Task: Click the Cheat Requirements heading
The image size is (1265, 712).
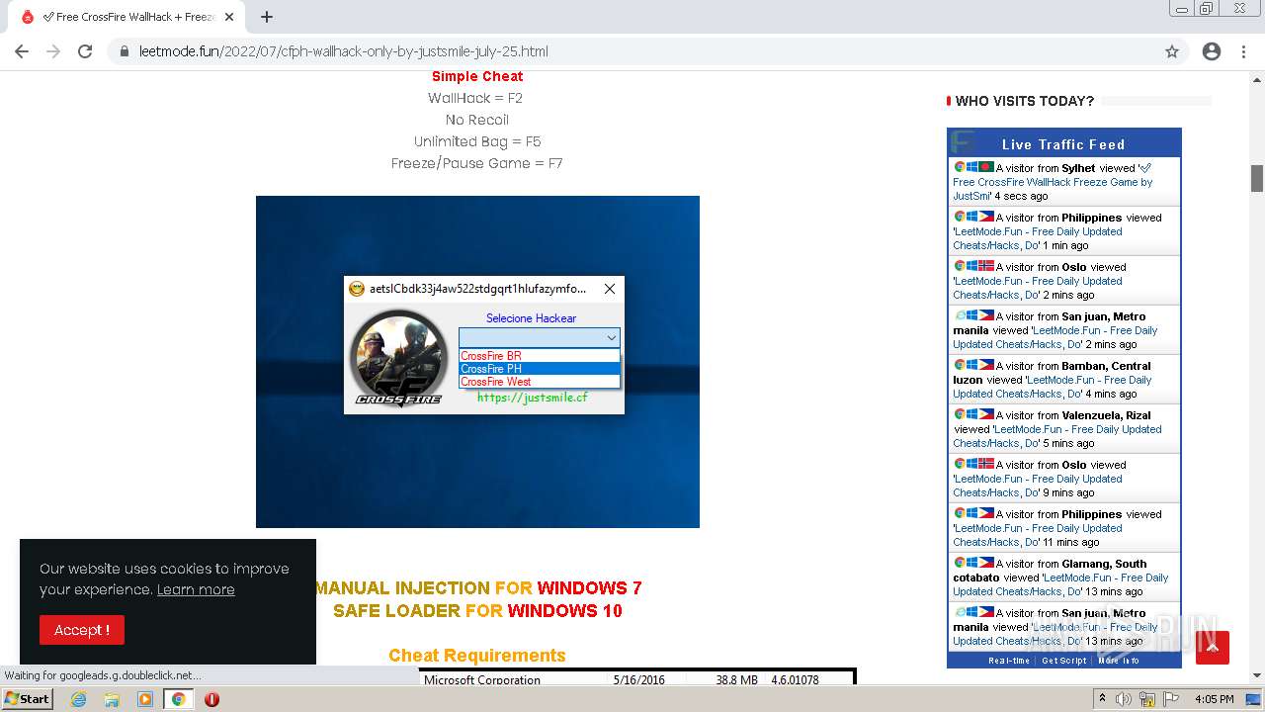Action: 477,656
